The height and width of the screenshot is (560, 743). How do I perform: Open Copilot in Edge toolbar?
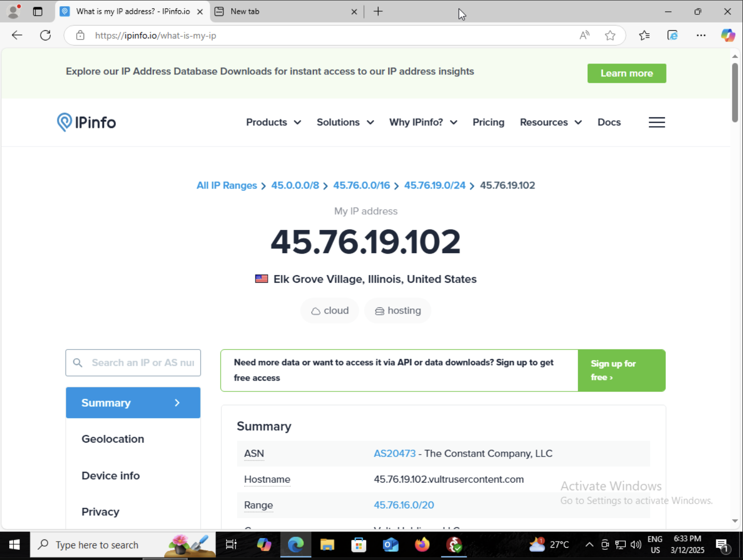click(x=728, y=35)
